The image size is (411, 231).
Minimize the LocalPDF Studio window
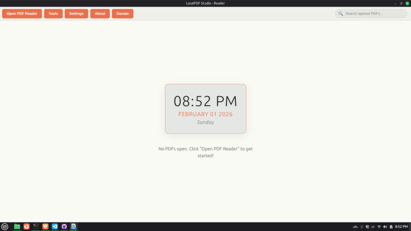pos(395,4)
